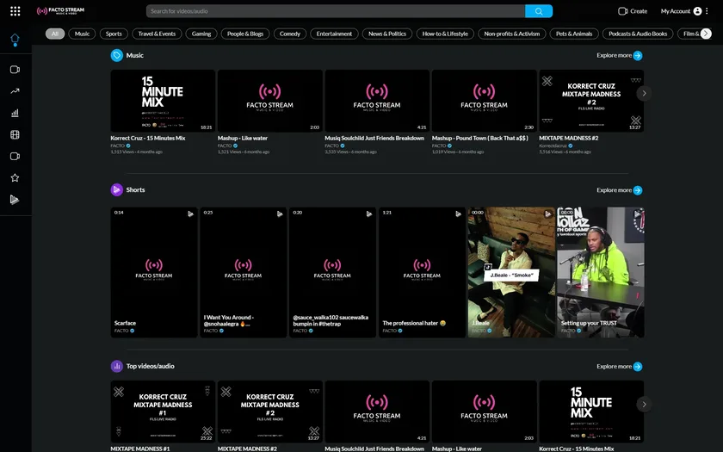Click the Top videos/audio heading

click(151, 366)
